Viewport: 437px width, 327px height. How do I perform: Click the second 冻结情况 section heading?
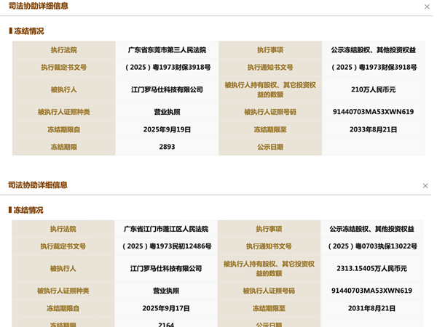[x=28, y=210]
